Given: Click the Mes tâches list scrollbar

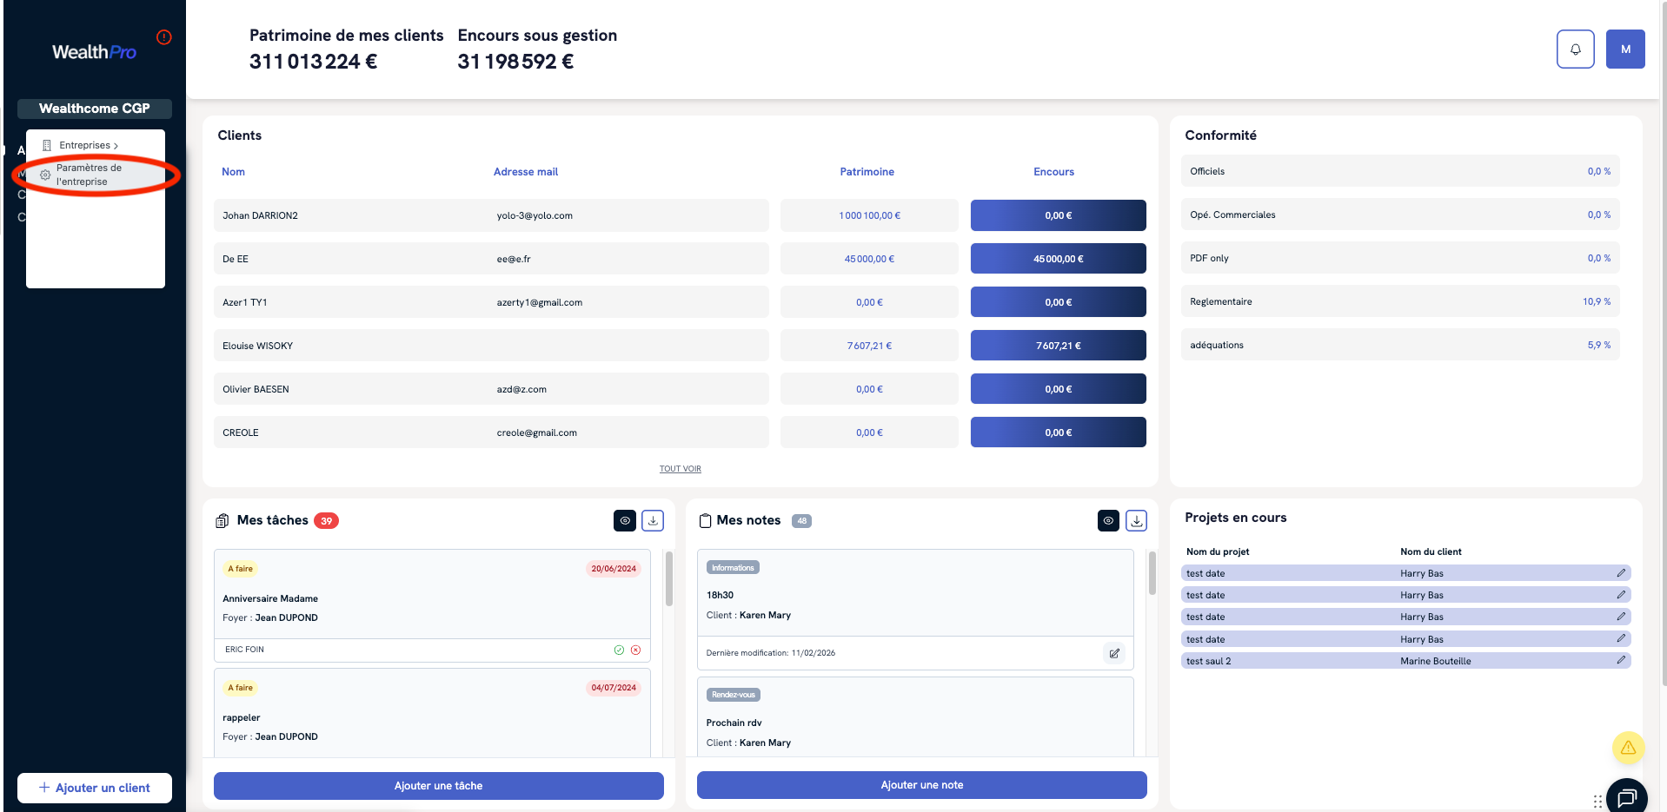Looking at the screenshot, I should click(x=668, y=578).
